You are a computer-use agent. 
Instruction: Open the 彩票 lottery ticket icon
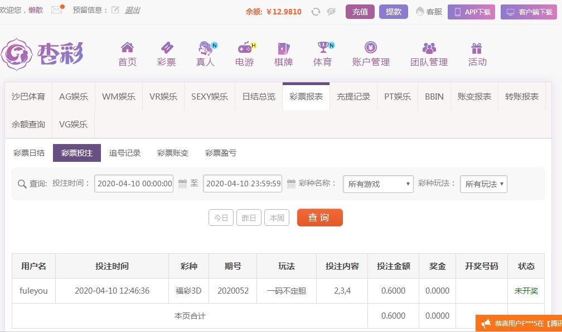click(x=166, y=48)
